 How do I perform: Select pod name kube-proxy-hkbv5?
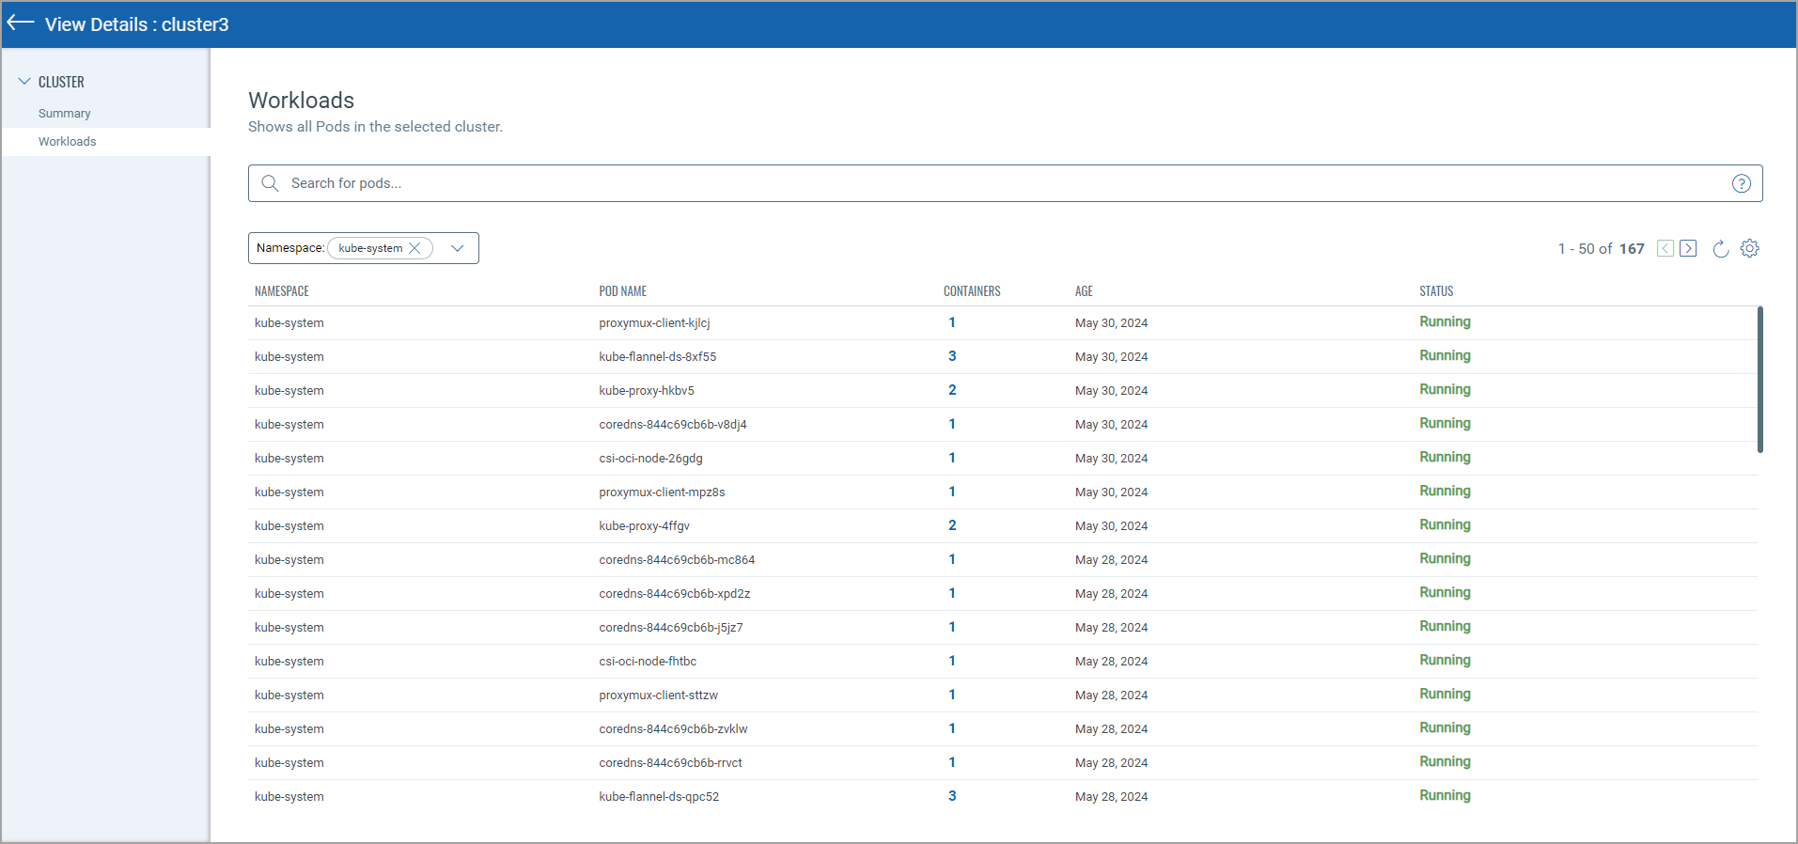pyautogui.click(x=647, y=391)
